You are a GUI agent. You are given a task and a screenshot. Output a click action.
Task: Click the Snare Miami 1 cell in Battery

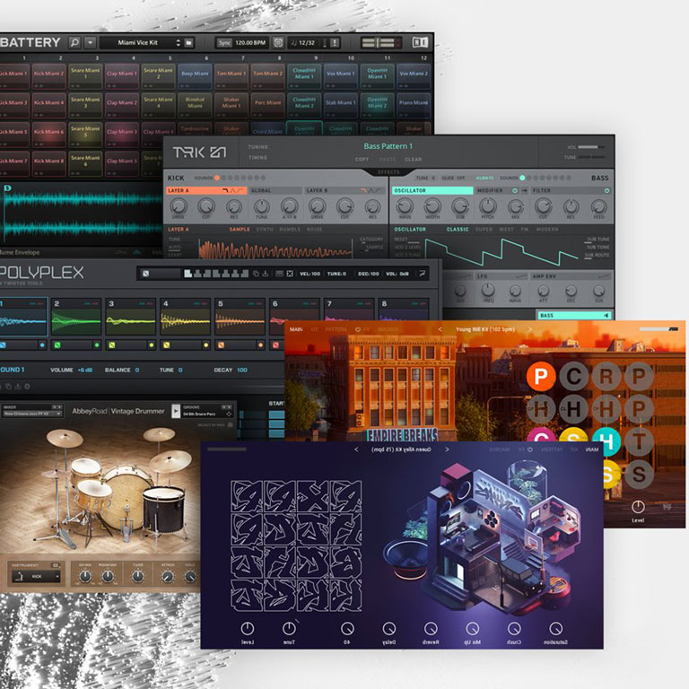point(85,74)
